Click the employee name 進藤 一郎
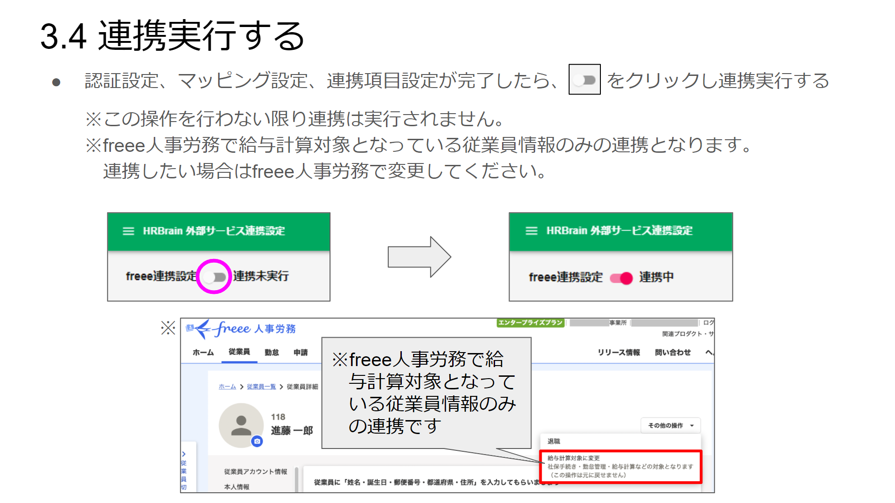Viewport: 895px width, 503px height. pos(292,431)
